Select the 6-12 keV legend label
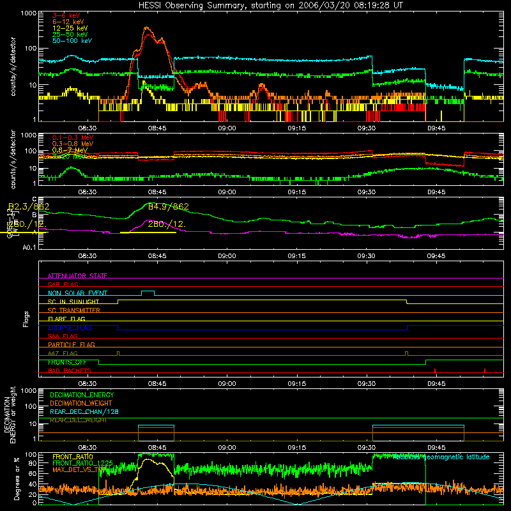This screenshot has width=511, height=511. point(68,22)
